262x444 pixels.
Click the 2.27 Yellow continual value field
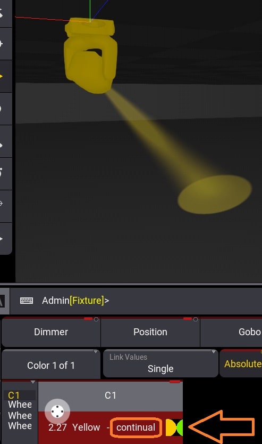pos(111,427)
